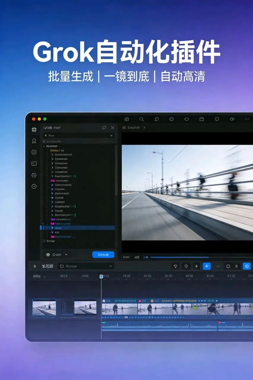Select the first bridge thumbnail clip
The width and height of the screenshot is (253, 380).
point(44,308)
